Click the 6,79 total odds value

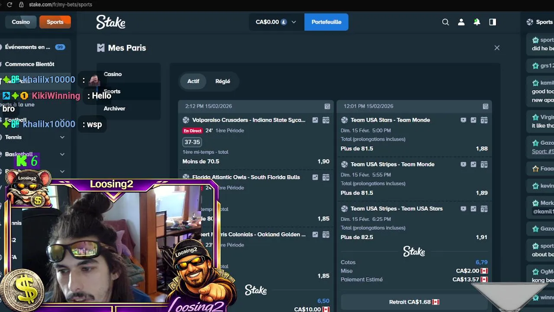coord(481,262)
